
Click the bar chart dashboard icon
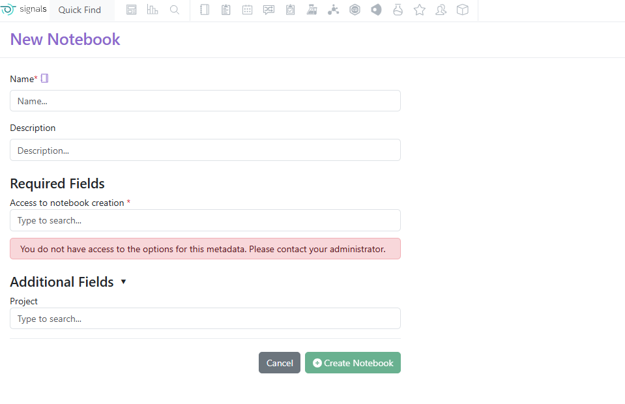[x=153, y=10]
